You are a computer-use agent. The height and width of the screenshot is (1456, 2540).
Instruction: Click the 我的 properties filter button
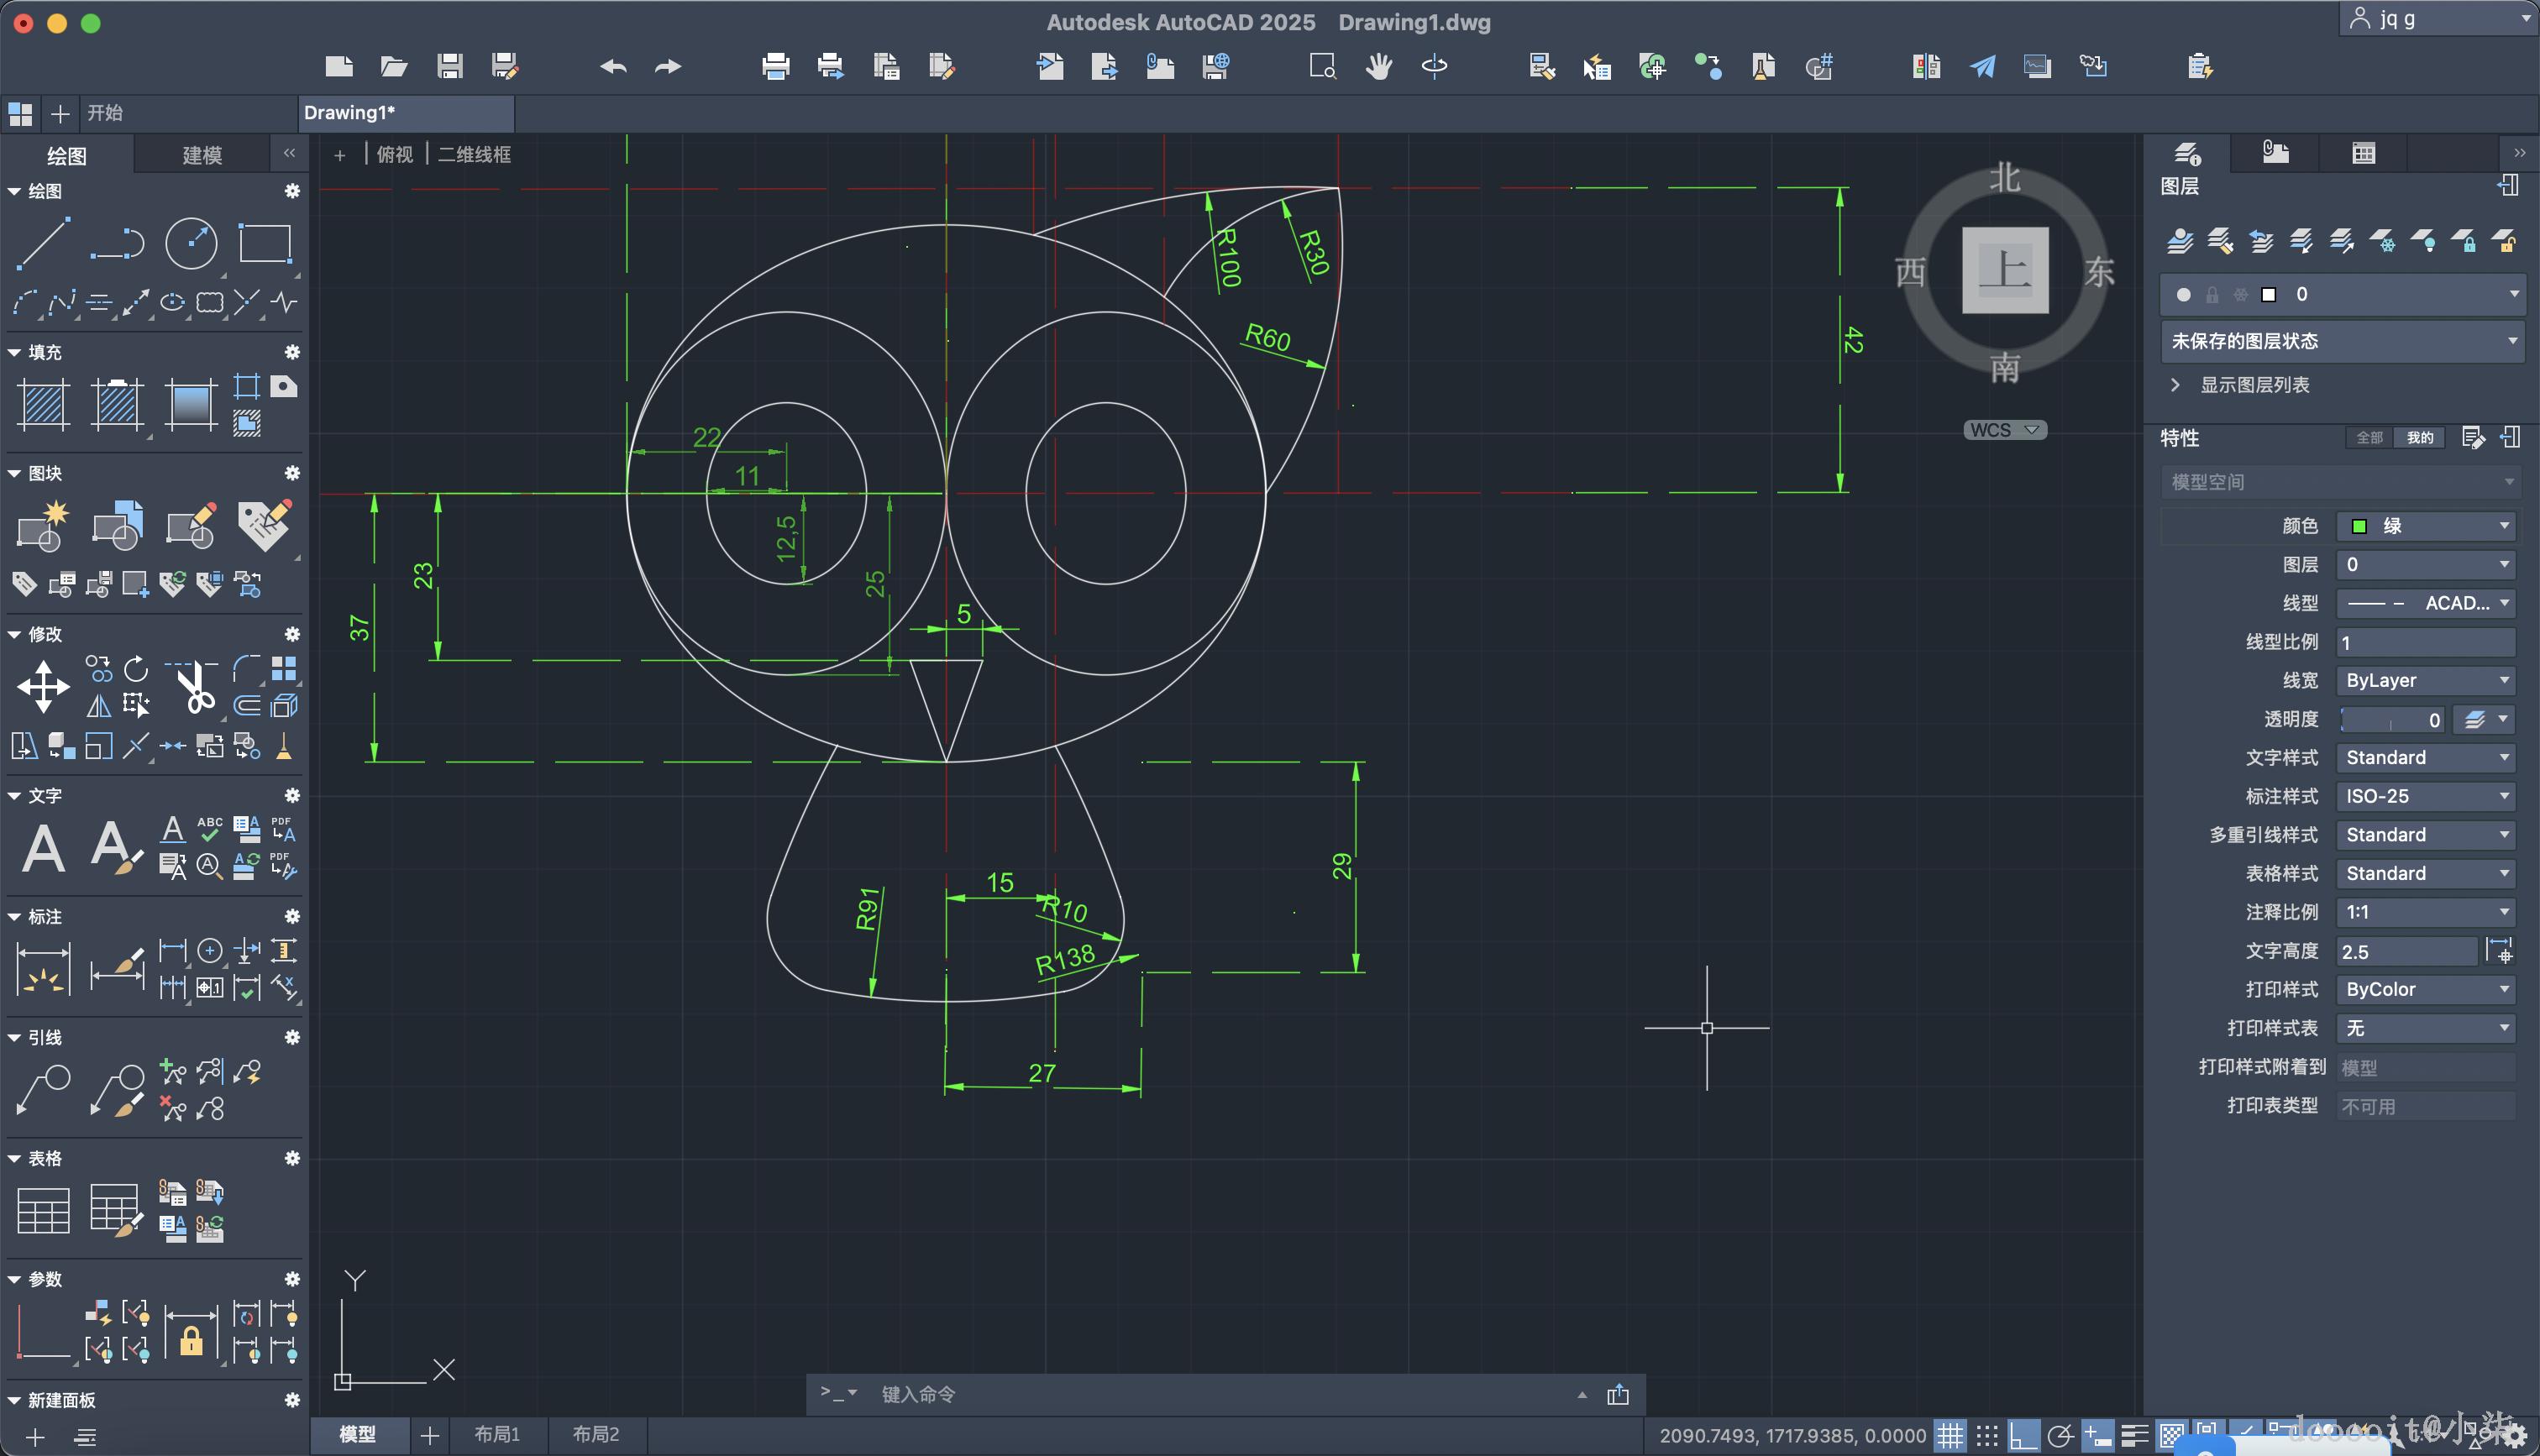click(x=2420, y=438)
